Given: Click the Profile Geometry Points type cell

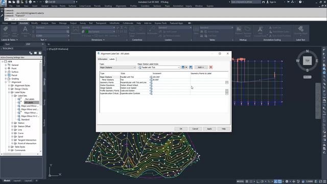Looking at the screenshot, I should 110,90.
